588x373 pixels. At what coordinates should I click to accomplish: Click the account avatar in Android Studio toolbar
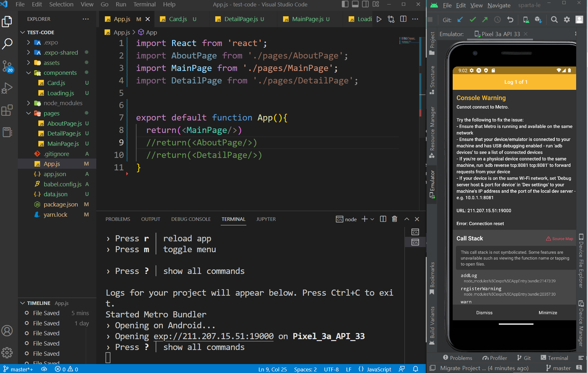click(x=579, y=20)
